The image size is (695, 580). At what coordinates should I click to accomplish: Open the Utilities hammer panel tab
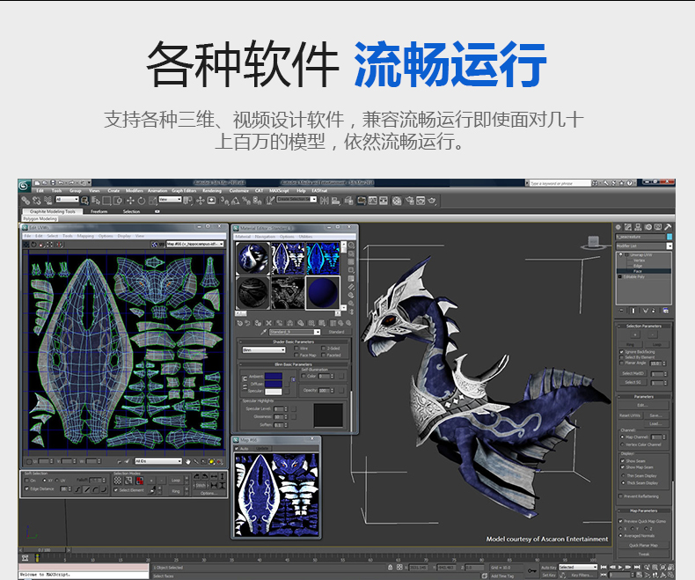click(668, 227)
